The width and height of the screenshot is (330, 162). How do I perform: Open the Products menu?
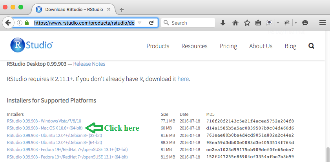click(158, 46)
